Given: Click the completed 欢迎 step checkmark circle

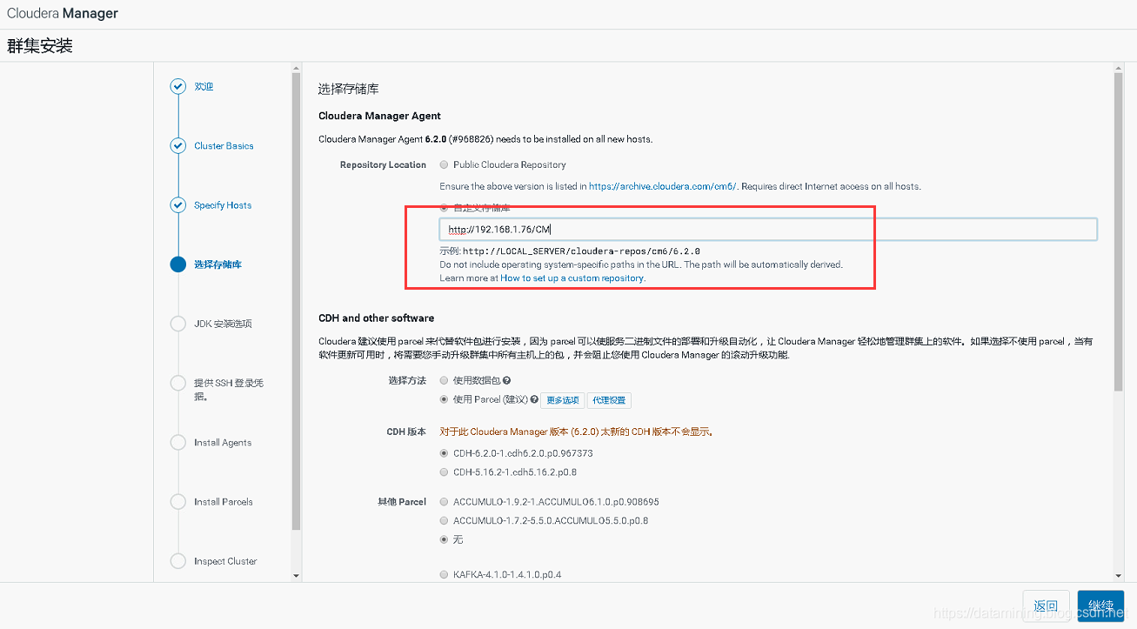Looking at the screenshot, I should (x=178, y=86).
